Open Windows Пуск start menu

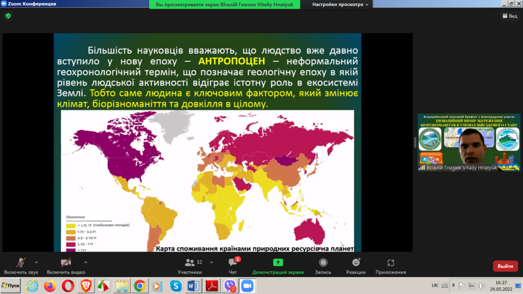click(x=11, y=285)
